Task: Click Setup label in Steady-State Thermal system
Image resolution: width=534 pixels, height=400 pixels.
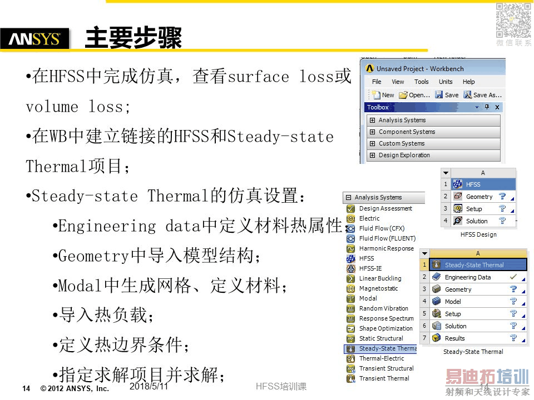Action: 453,314
